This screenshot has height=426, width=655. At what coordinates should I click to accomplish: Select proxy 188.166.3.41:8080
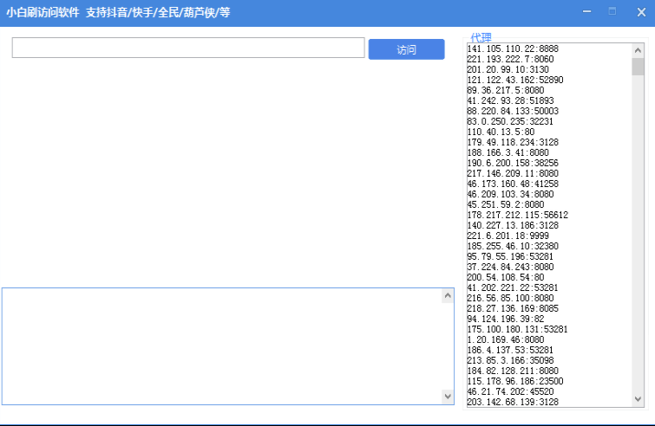(x=508, y=153)
